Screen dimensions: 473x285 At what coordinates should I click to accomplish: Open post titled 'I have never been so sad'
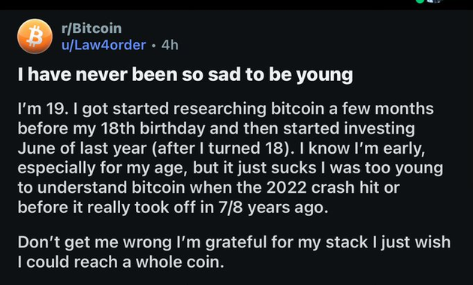185,74
